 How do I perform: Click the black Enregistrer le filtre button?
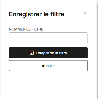click(x=48, y=53)
